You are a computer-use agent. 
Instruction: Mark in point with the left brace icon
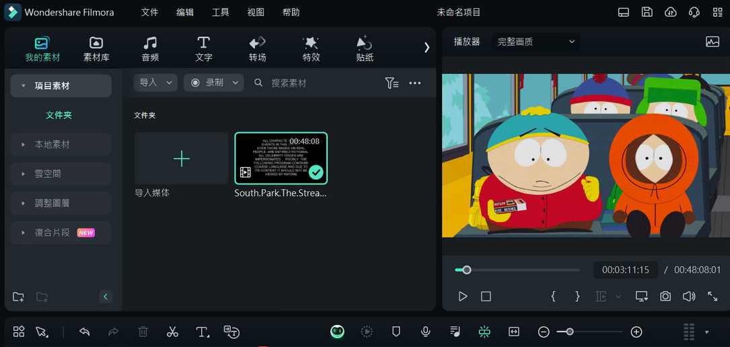(554, 297)
